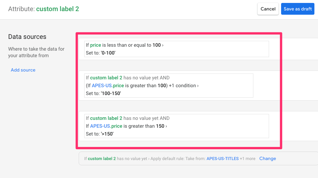Viewport: 318px width, 178px height.
Task: Click 'custom label 2' in second rule
Action: point(106,78)
